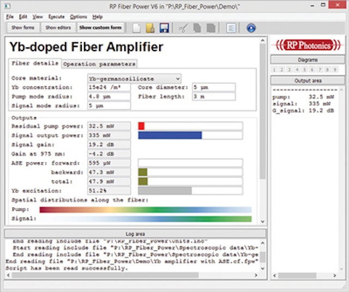Click the Yb excitation value 51.2%
The height and width of the screenshot is (292, 349).
click(x=109, y=191)
